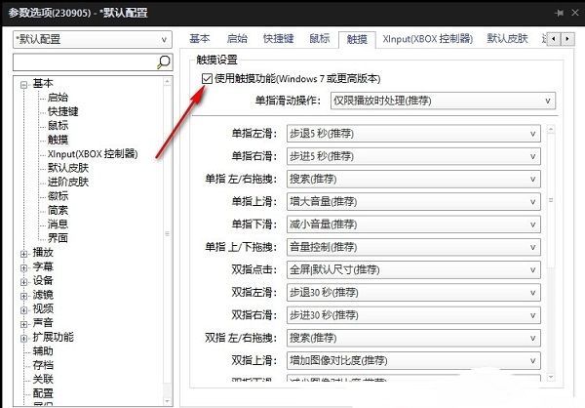Open the 双指点击 dropdown
This screenshot has width=585, height=408.
(413, 269)
